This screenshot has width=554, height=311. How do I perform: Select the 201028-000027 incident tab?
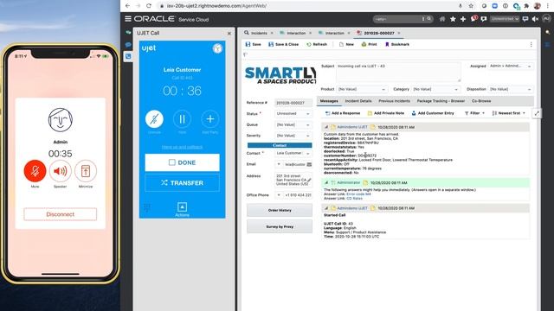379,33
